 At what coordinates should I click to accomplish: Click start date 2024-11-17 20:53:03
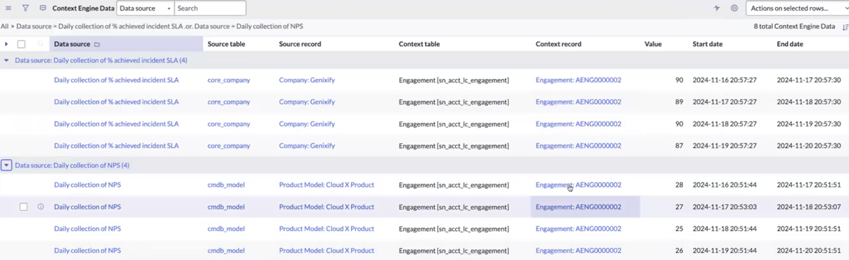[724, 207]
